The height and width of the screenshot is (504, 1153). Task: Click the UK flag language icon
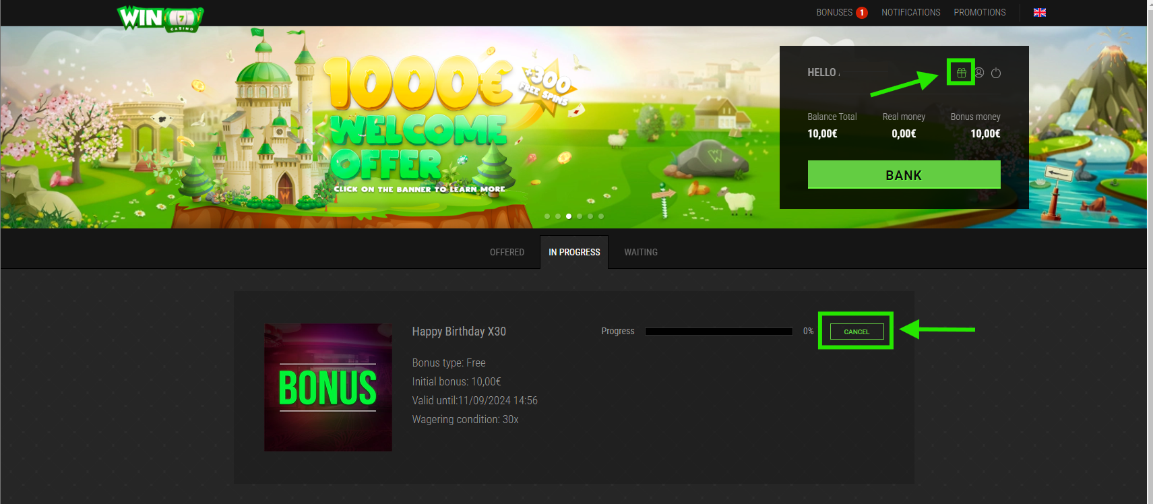click(1040, 13)
